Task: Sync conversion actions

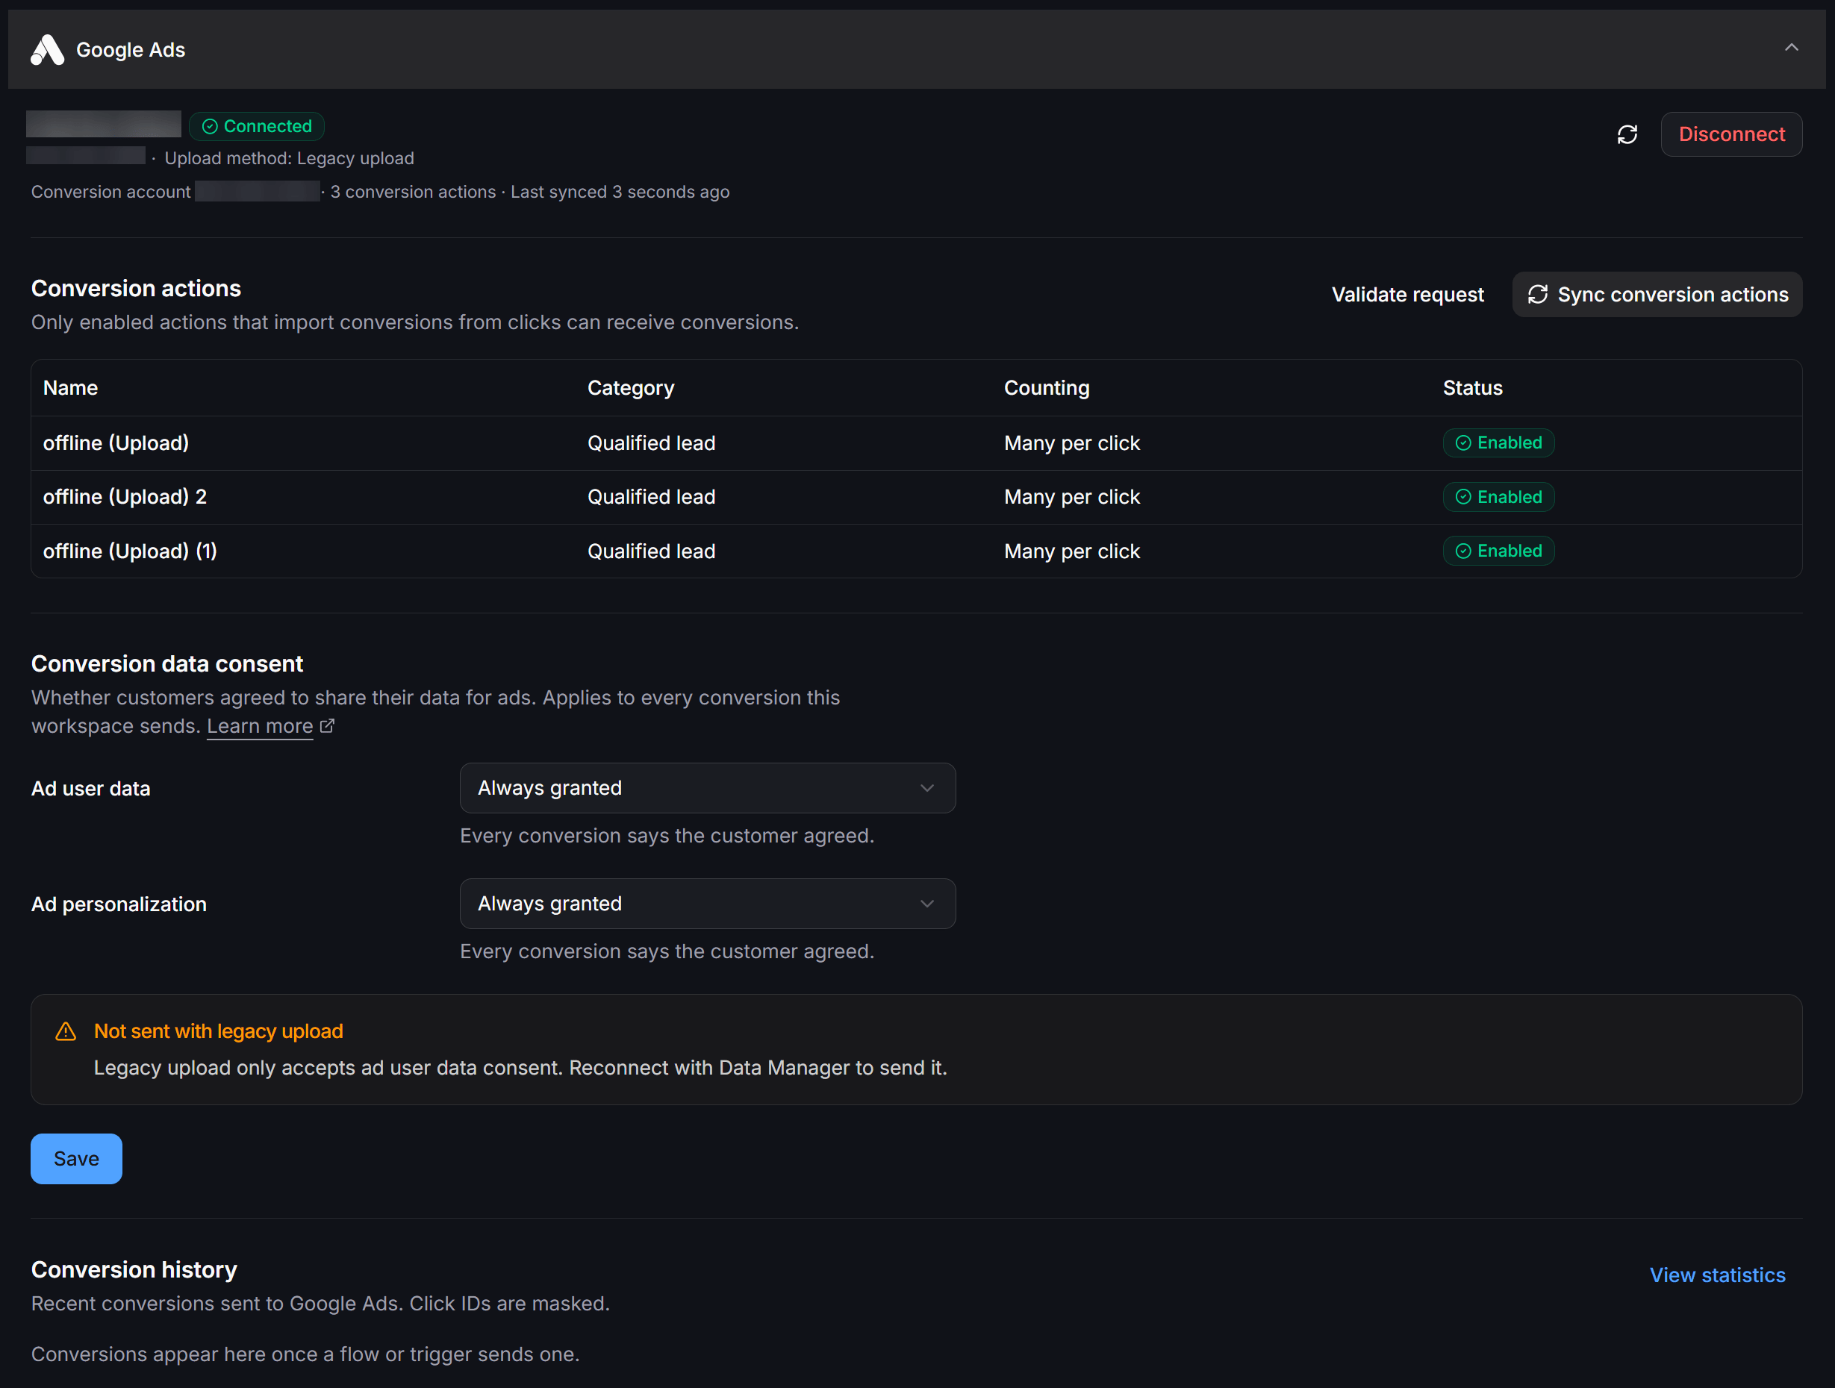Action: (x=1657, y=294)
